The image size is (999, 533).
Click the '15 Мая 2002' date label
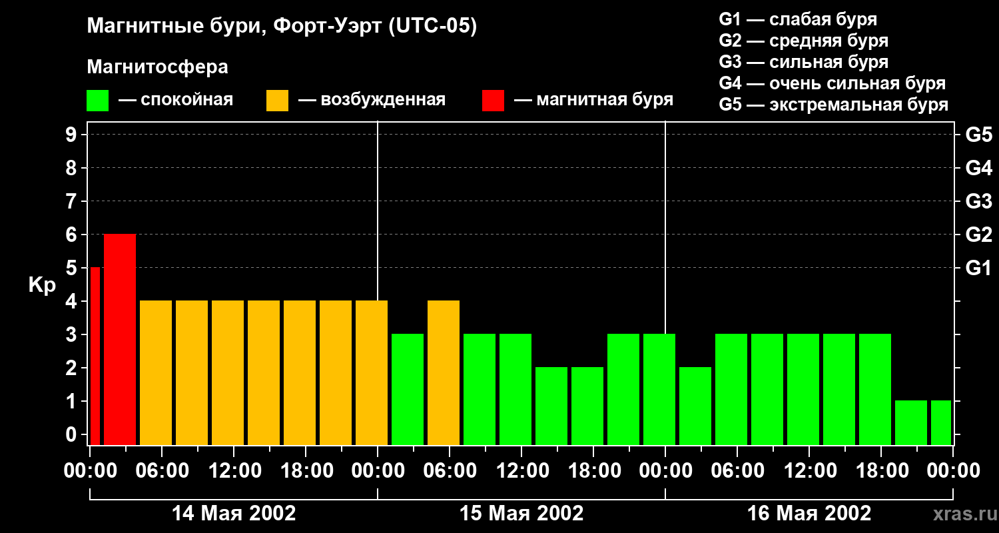click(521, 514)
